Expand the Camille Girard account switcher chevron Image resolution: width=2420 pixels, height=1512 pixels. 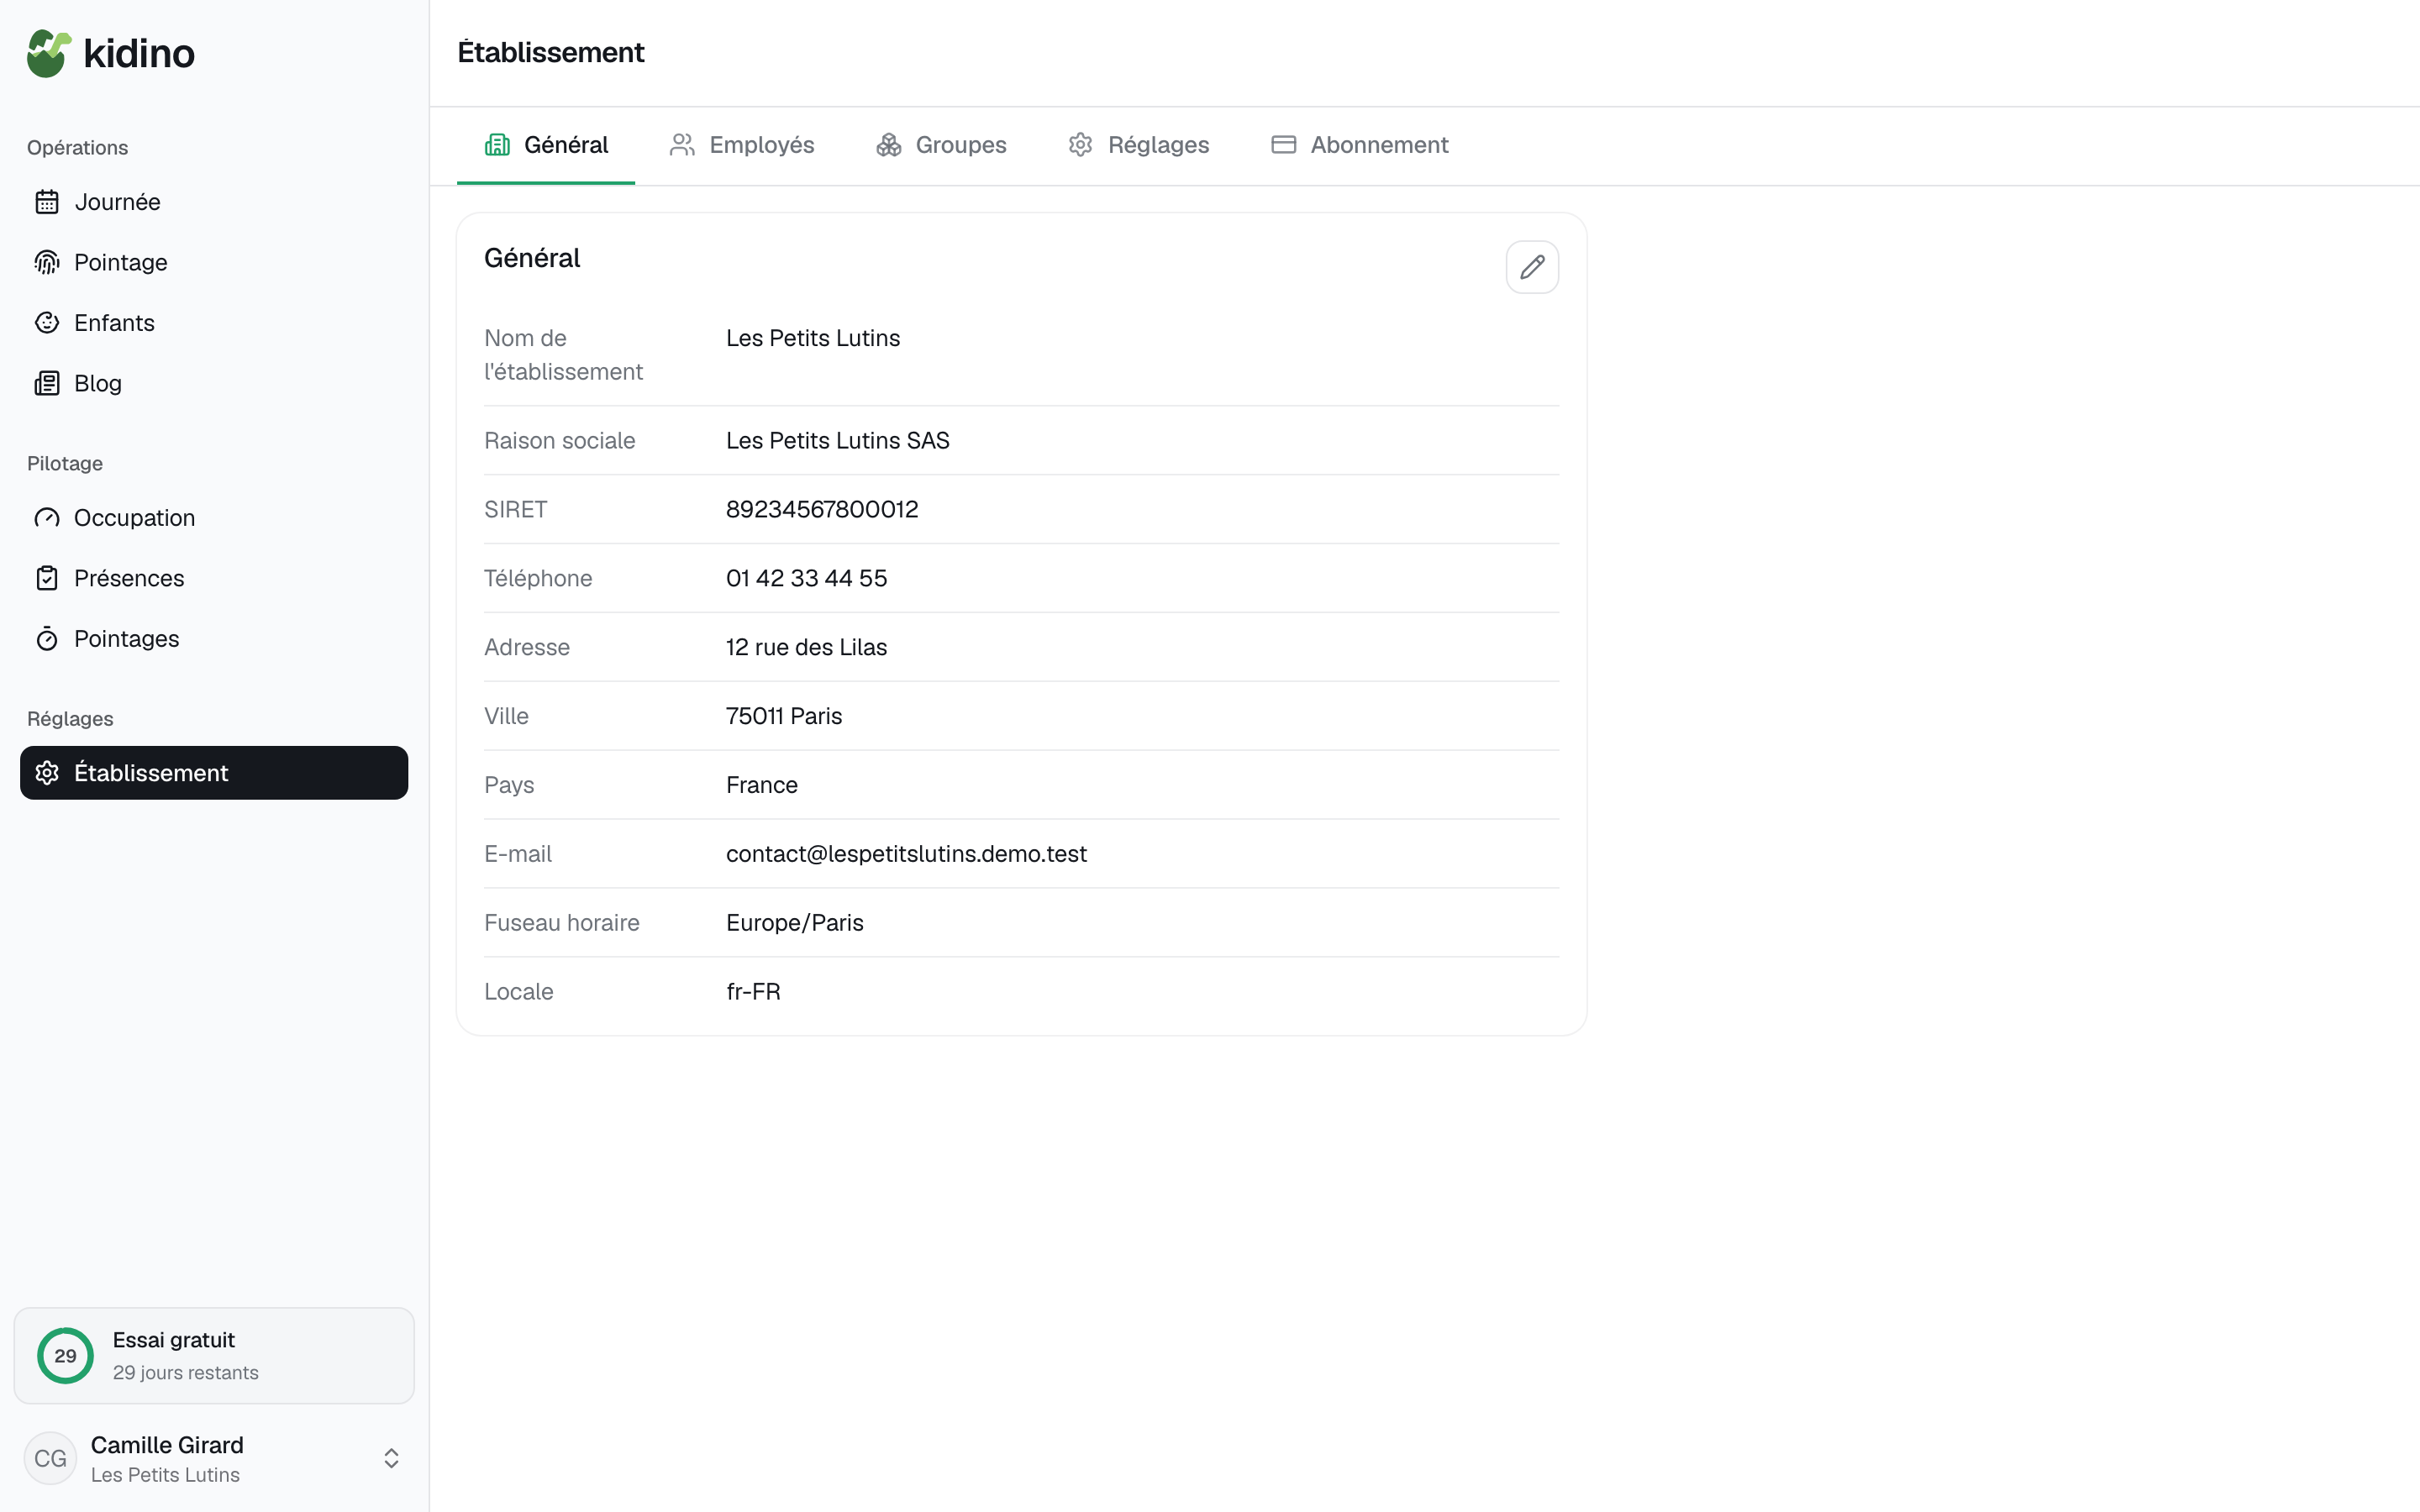[391, 1458]
